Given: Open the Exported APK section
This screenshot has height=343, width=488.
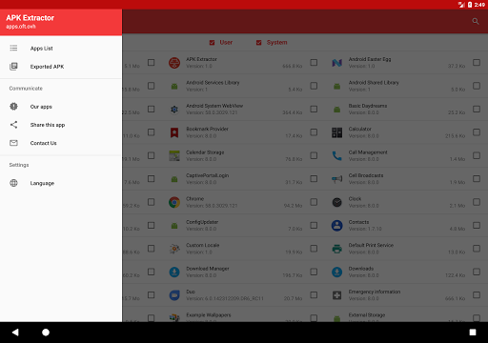Looking at the screenshot, I should click(x=61, y=67).
